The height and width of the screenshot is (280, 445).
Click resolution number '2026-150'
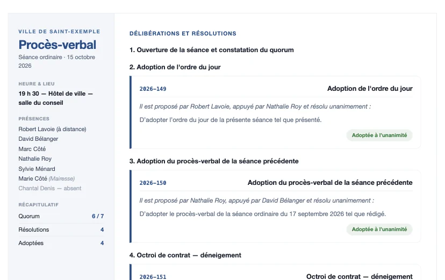153,183
